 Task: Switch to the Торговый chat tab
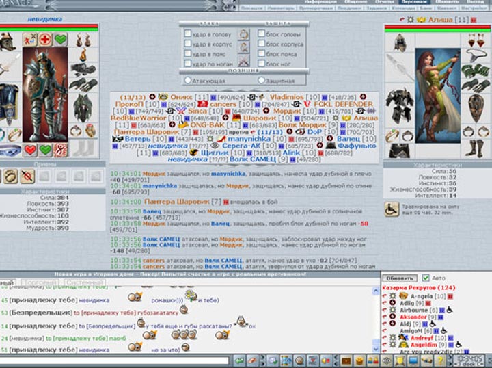[x=40, y=282]
